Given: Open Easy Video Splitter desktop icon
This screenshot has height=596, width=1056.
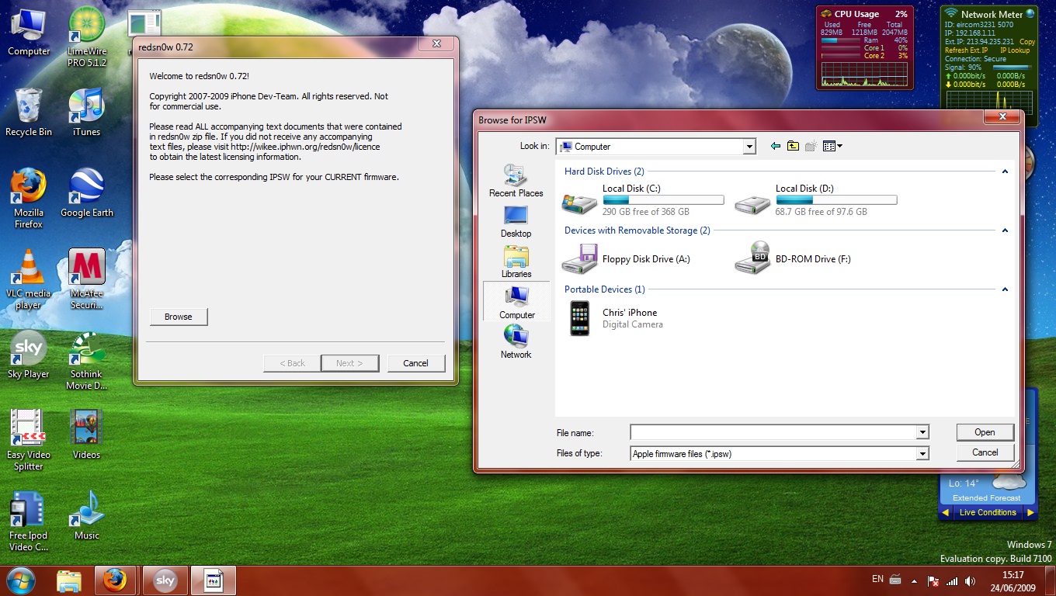Looking at the screenshot, I should [29, 441].
